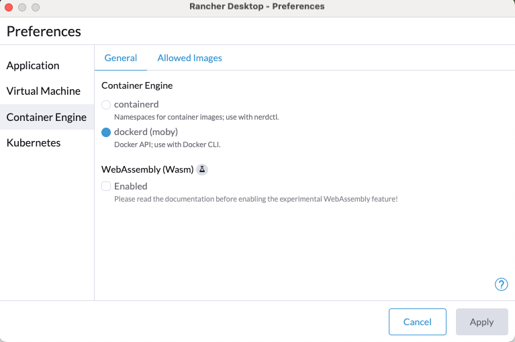This screenshot has width=515, height=342.
Task: Click the WebAssembly (Wasm) heading label
Action: point(147,169)
